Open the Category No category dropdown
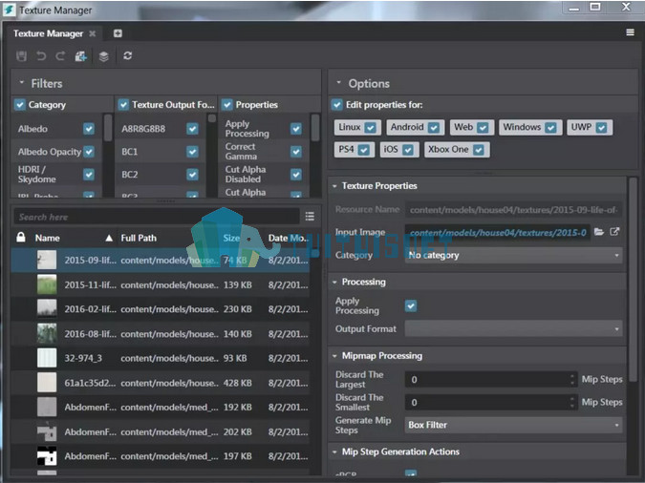This screenshot has height=483, width=645. (513, 255)
